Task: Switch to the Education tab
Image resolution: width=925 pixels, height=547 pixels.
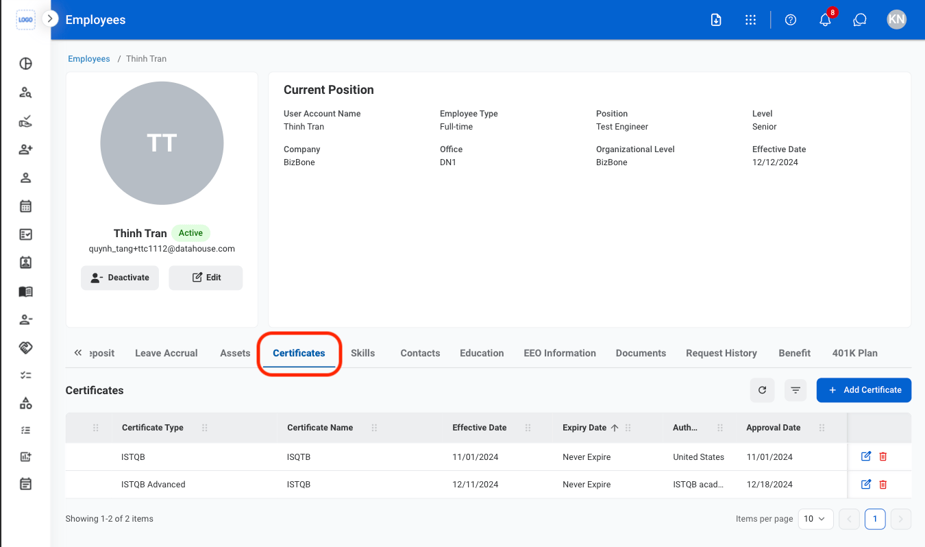Action: coord(482,353)
